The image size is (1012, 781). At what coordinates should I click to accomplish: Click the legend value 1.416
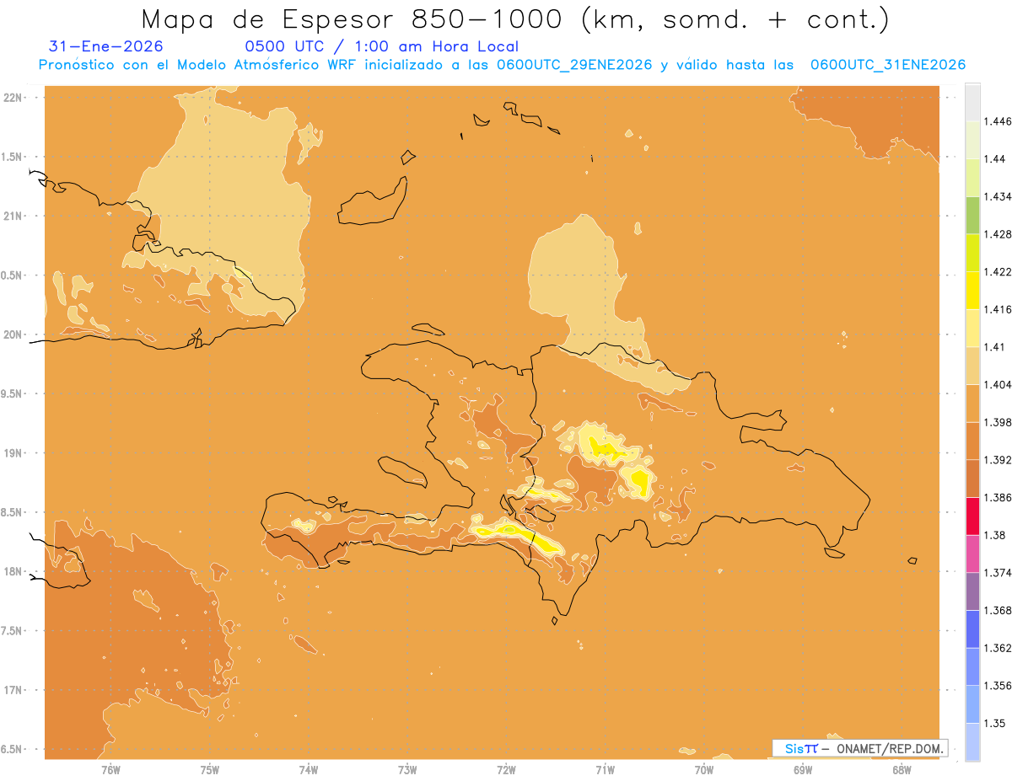tap(997, 309)
